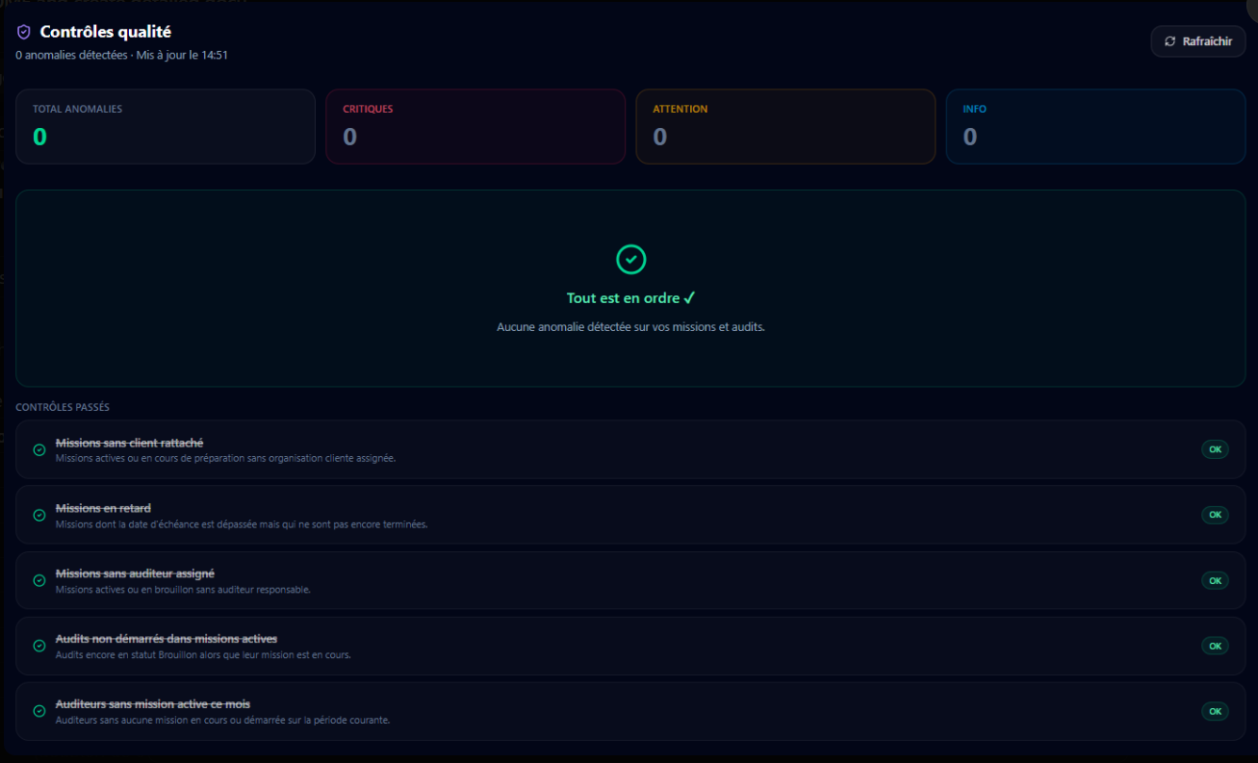1258x763 pixels.
Task: Click check icon for Missions en retard
Action: pos(39,515)
